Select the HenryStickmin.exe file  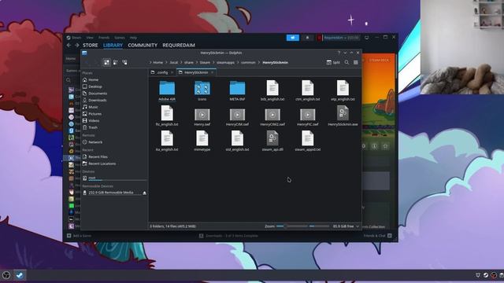343,116
